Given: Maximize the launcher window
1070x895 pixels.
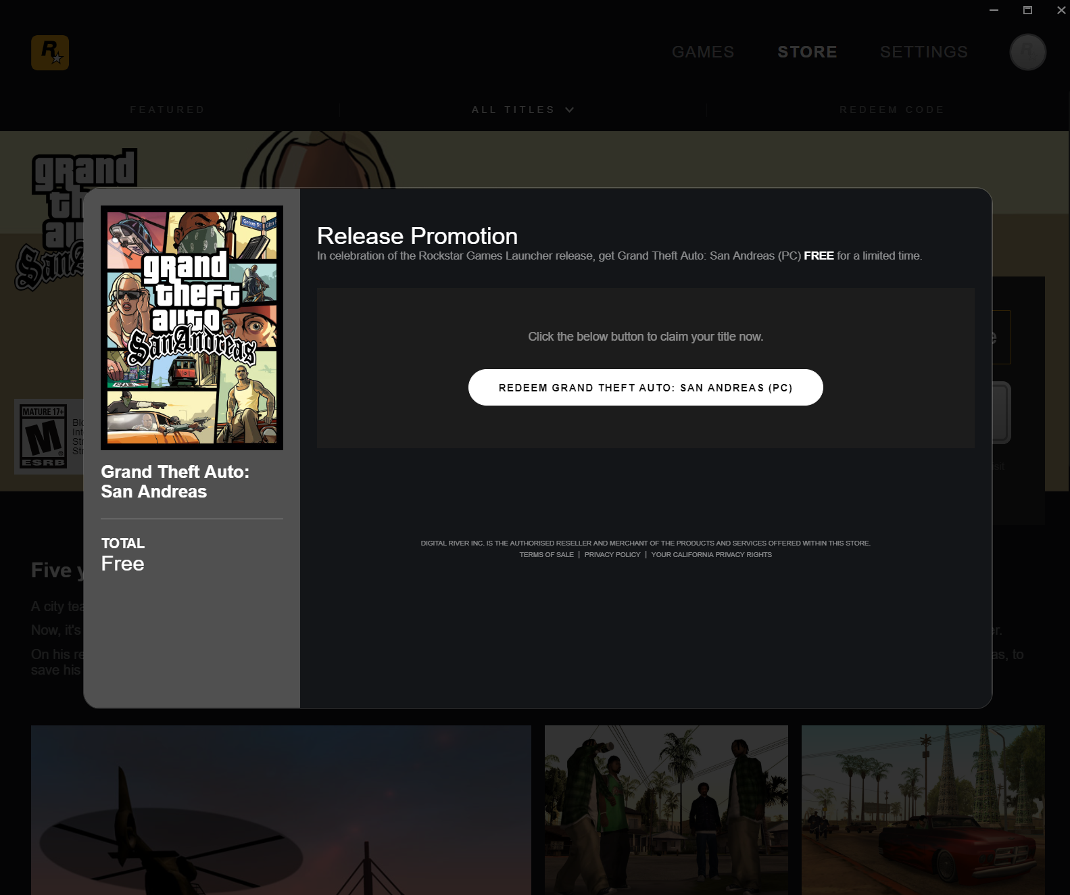Looking at the screenshot, I should [x=1027, y=10].
